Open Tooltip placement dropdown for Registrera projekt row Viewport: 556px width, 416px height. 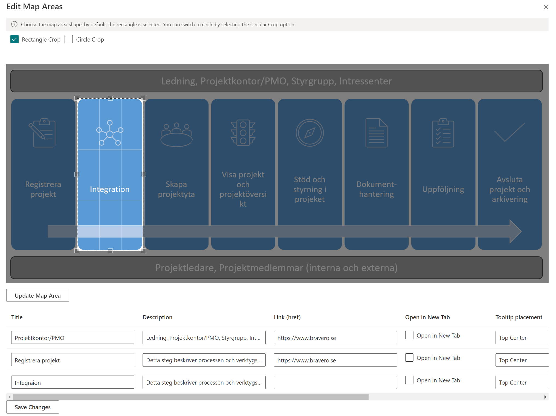(522, 360)
